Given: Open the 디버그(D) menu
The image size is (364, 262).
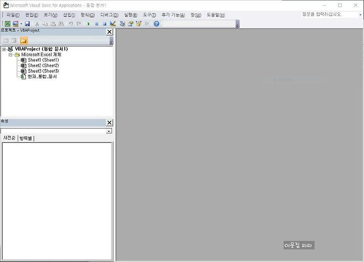Looking at the screenshot, I should pyautogui.click(x=109, y=15).
